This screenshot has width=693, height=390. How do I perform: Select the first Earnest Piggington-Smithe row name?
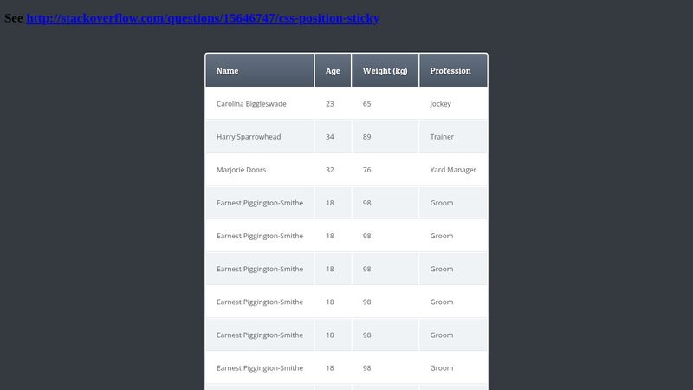click(x=260, y=203)
